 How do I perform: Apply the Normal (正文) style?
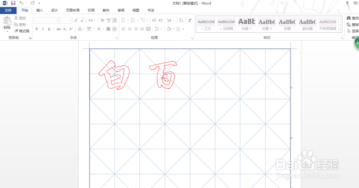(206, 24)
